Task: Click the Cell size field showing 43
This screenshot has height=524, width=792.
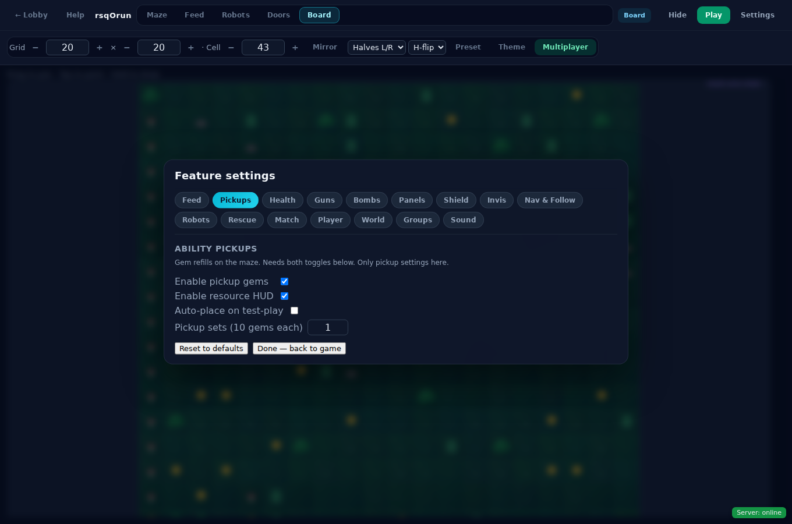Action: tap(263, 48)
